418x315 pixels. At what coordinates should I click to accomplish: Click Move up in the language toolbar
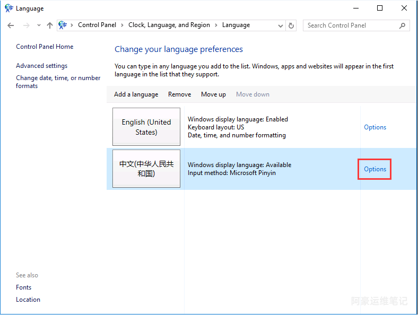pos(213,94)
